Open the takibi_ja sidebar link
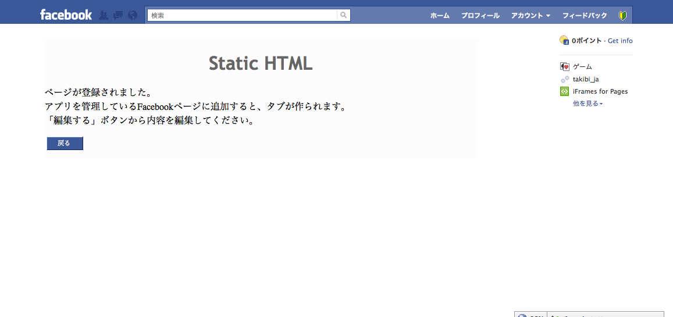This screenshot has width=673, height=317. coord(586,79)
